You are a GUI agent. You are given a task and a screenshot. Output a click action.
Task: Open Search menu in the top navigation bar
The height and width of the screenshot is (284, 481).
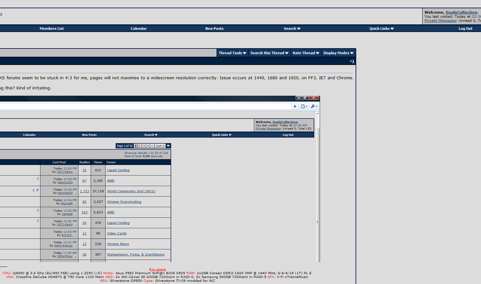(292, 29)
